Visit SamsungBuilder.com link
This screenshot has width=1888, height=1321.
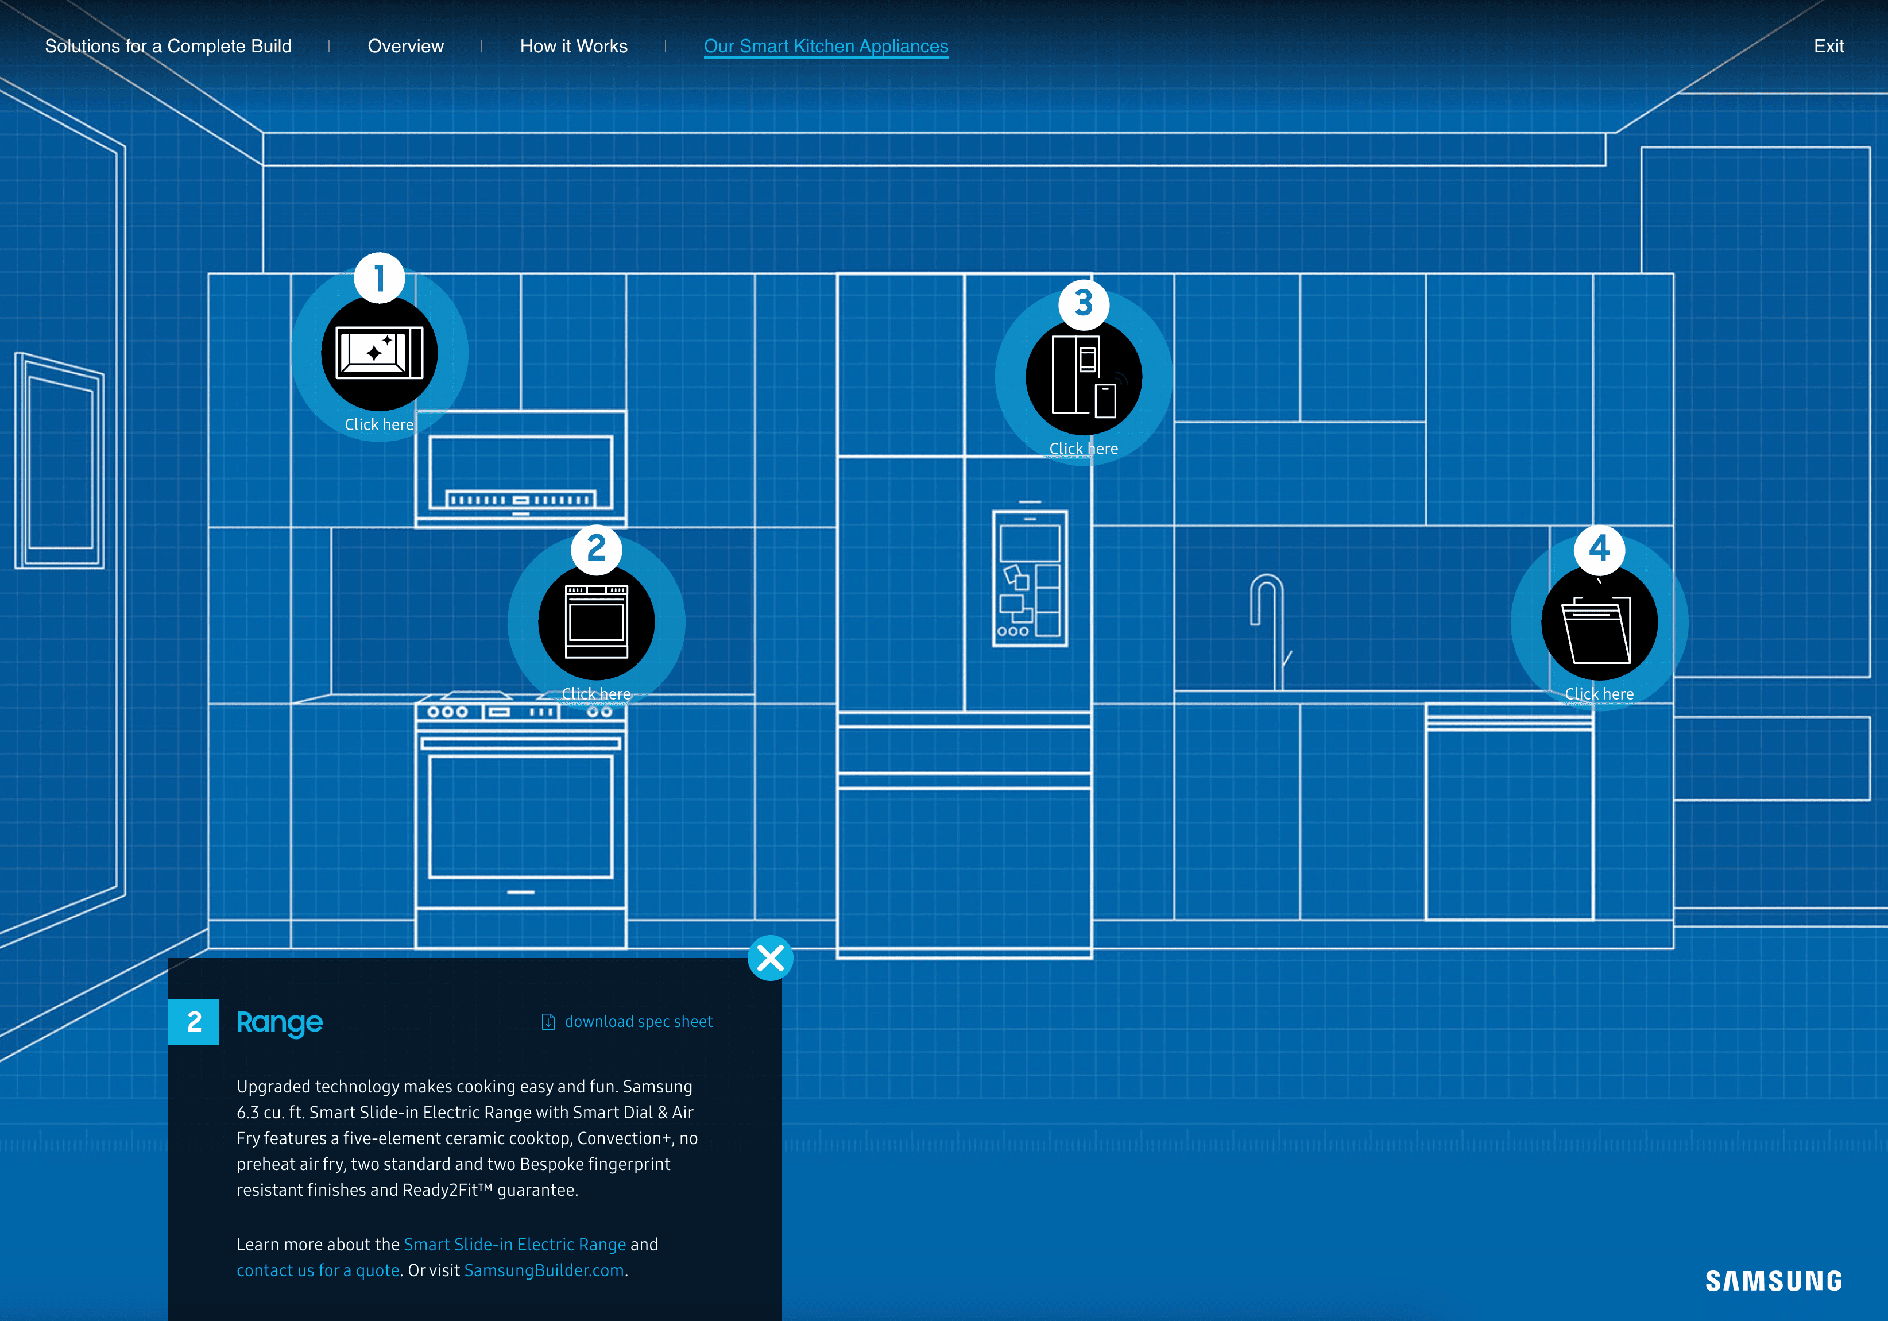pyautogui.click(x=544, y=1270)
